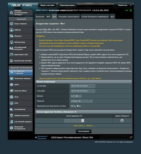Open the Розширені налаштування tab

(x=69, y=17)
